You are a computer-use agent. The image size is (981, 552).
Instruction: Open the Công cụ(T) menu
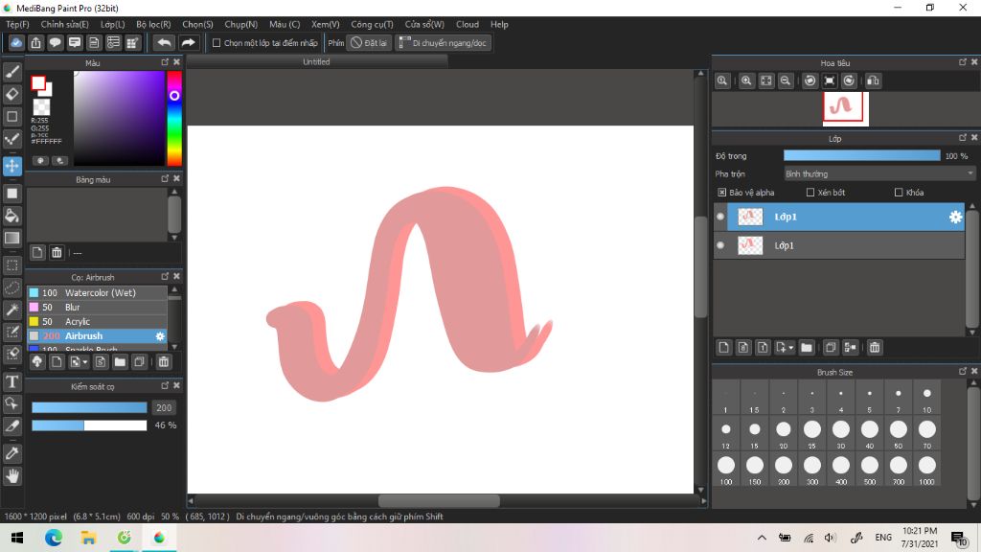[372, 24]
